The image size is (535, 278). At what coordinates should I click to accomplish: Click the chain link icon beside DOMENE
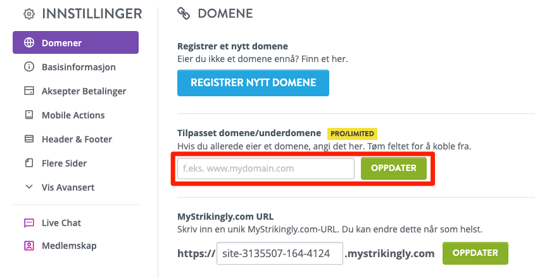tap(184, 14)
